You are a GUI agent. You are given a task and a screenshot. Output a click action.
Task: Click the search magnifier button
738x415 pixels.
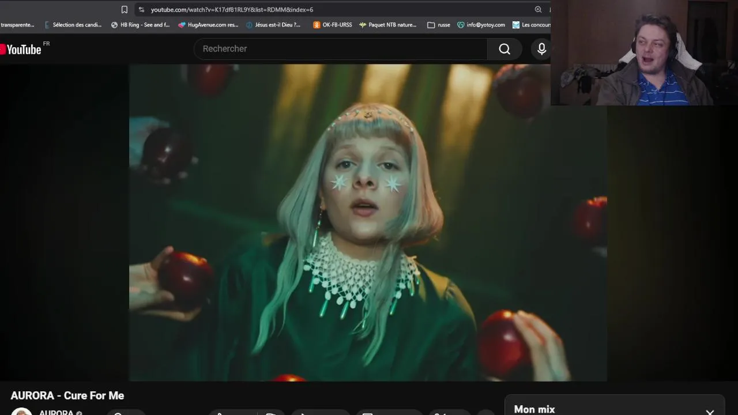(504, 49)
